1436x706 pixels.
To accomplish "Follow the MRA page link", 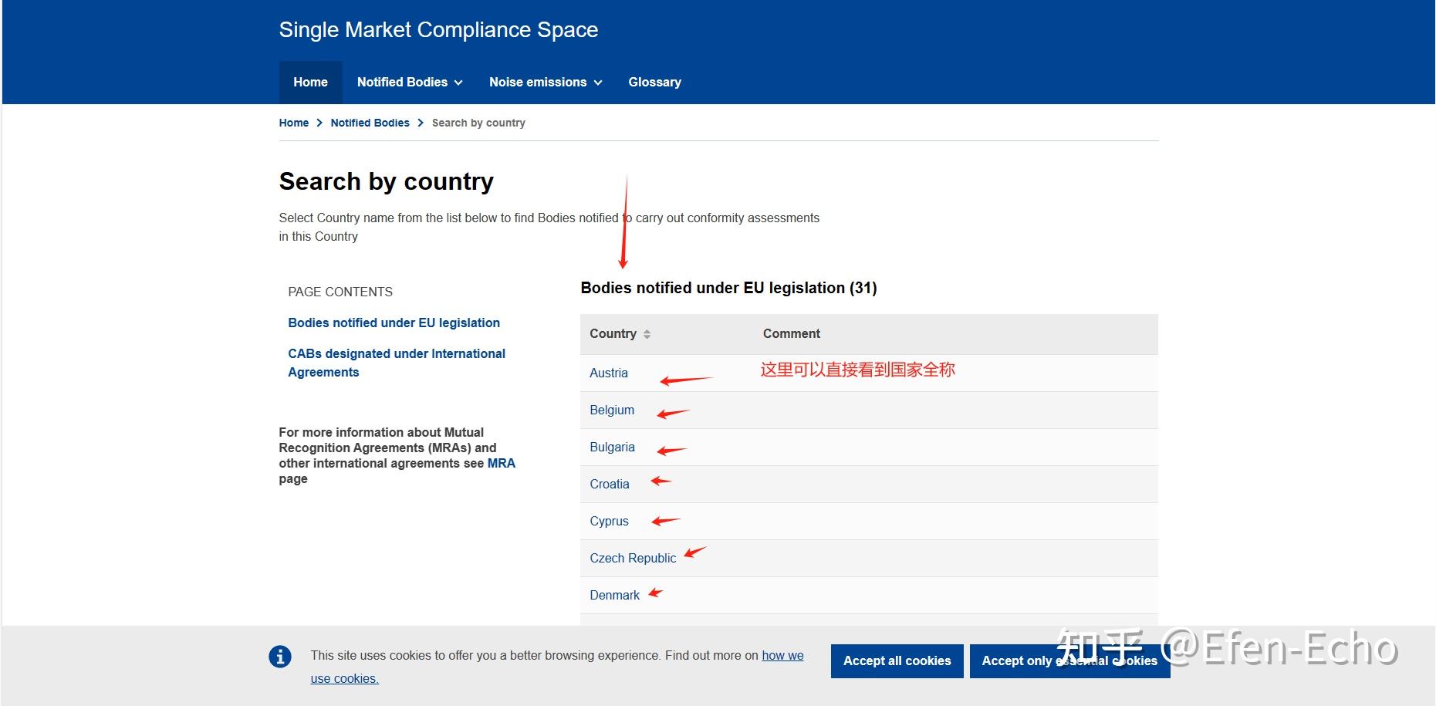I will click(x=501, y=464).
